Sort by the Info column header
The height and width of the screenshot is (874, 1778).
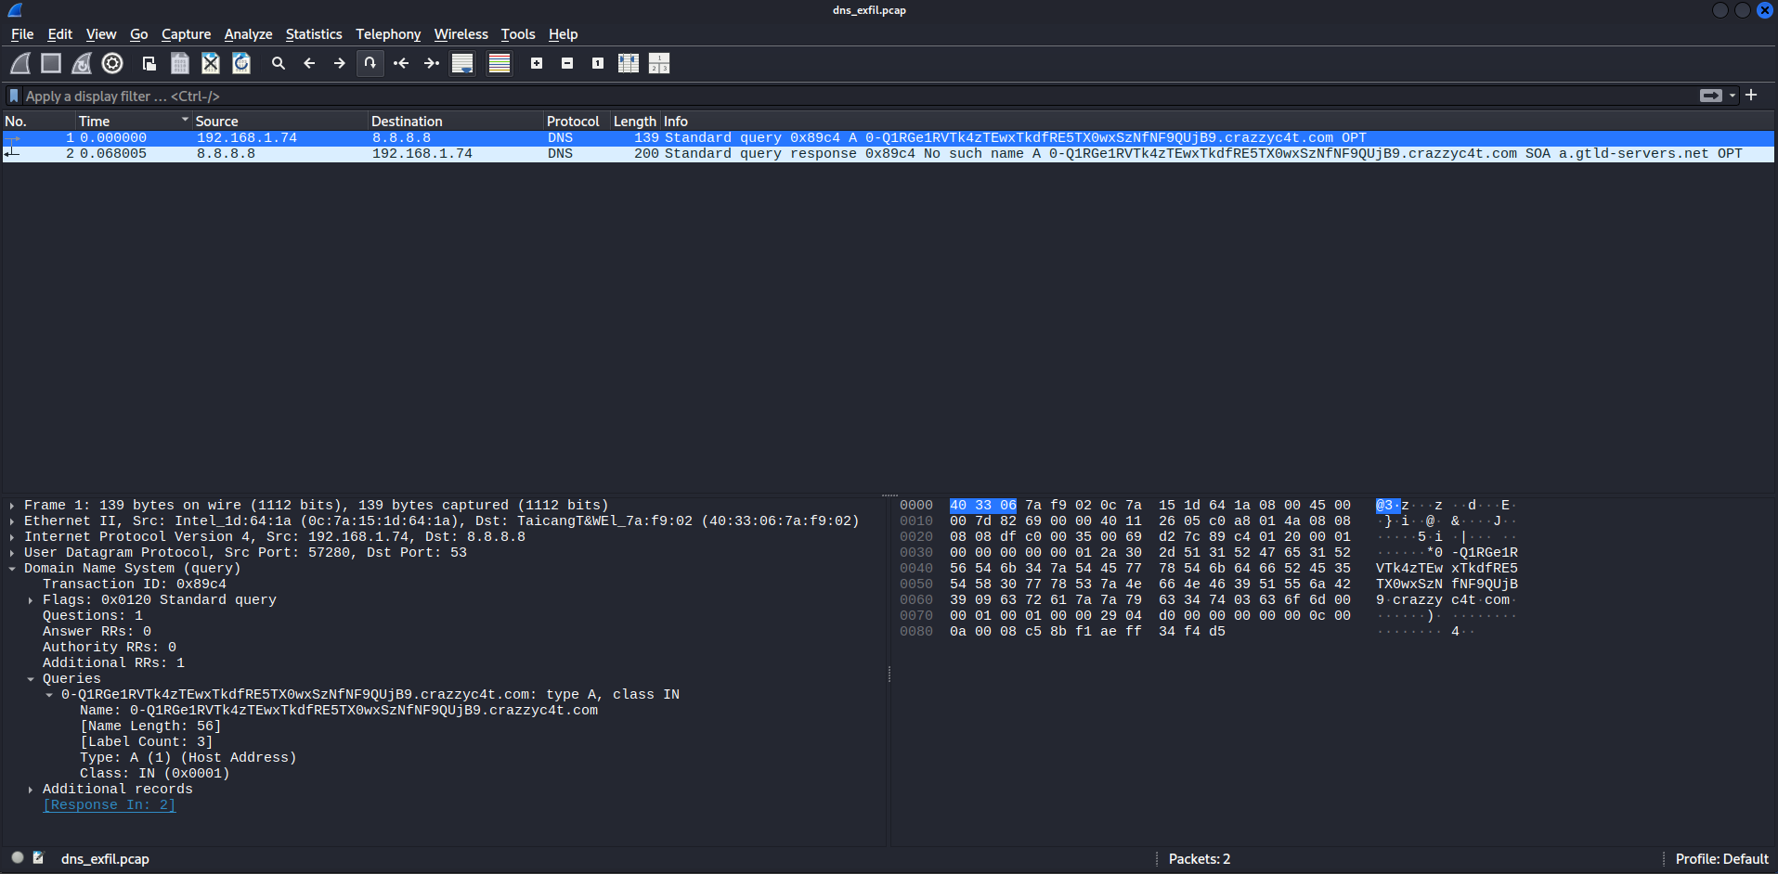coord(1217,122)
